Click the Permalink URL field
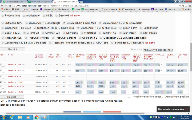Screen dimensions: 192x120 click(158, 50)
